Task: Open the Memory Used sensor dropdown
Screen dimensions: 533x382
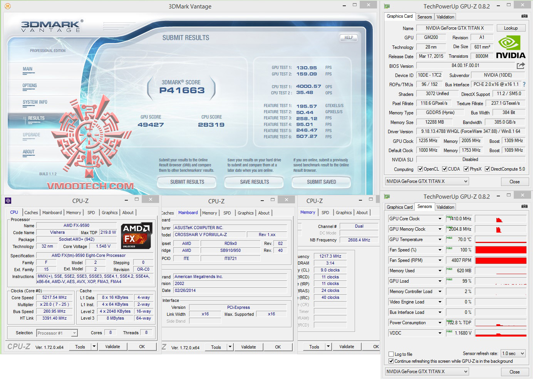Action: click(440, 271)
